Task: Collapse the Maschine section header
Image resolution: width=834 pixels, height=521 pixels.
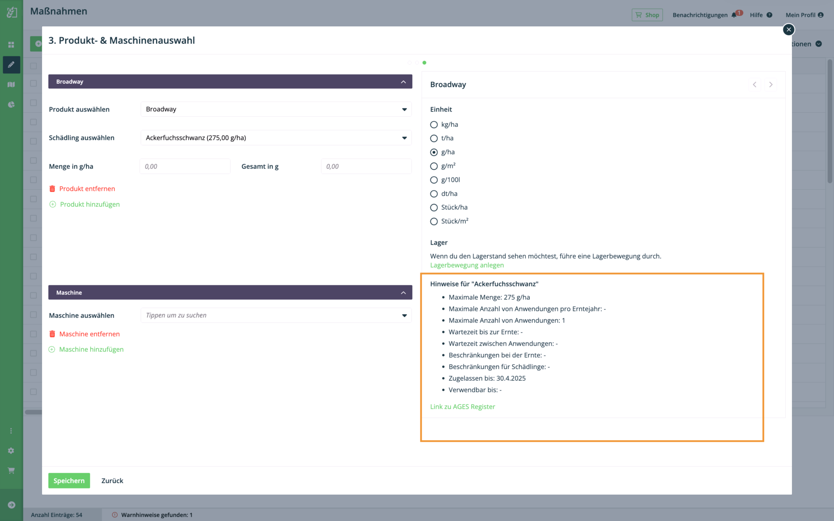Action: pos(230,293)
